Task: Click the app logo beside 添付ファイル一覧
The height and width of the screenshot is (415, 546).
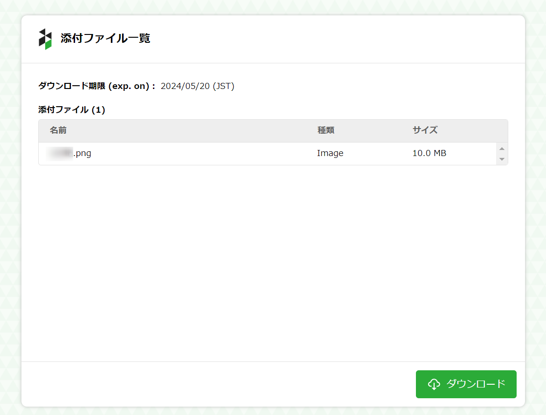Action: tap(45, 39)
